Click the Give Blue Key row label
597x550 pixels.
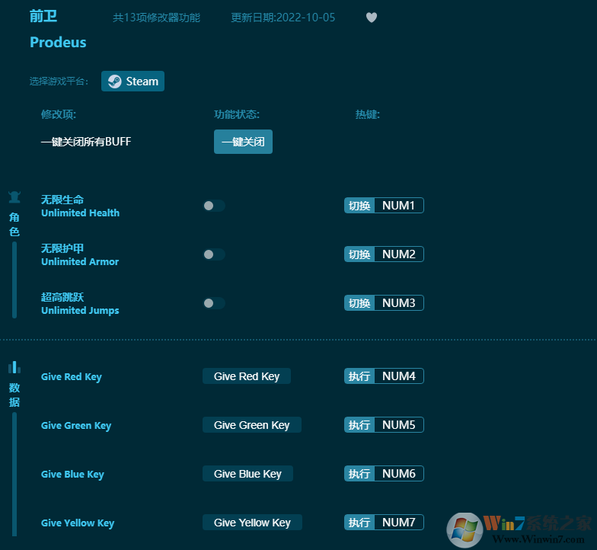pos(72,474)
